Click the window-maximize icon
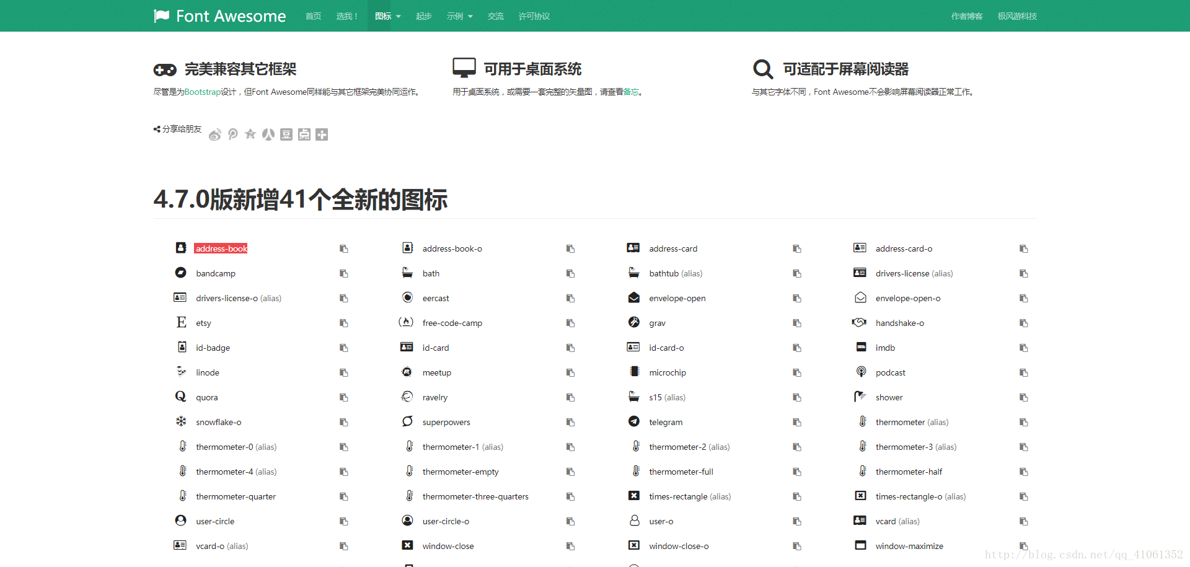 (x=860, y=545)
